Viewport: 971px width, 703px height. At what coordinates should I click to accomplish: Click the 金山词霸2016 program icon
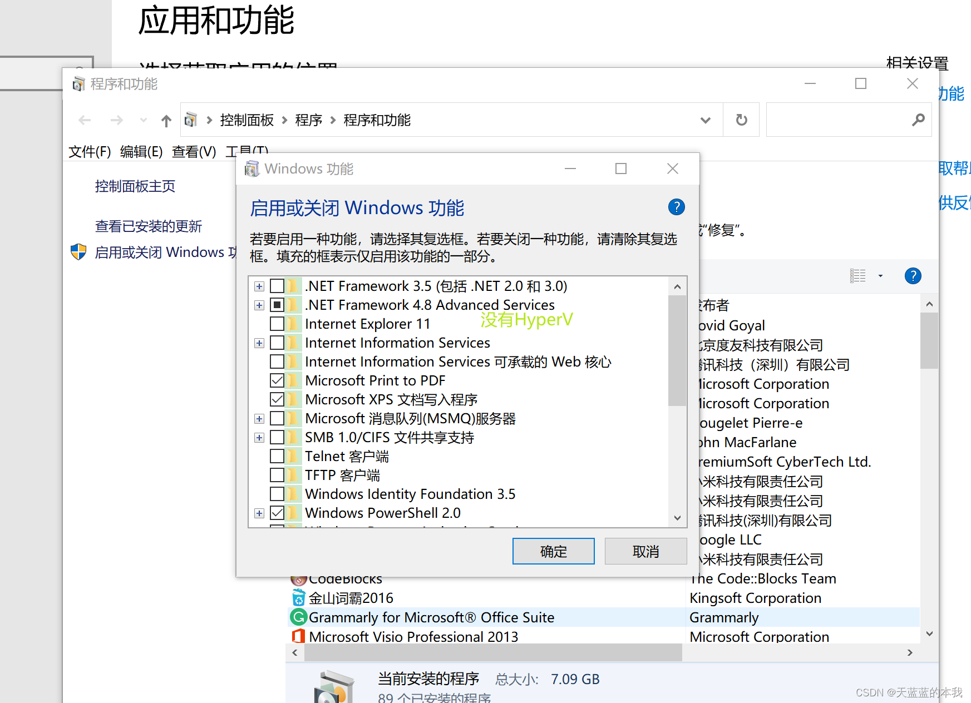pyautogui.click(x=299, y=598)
